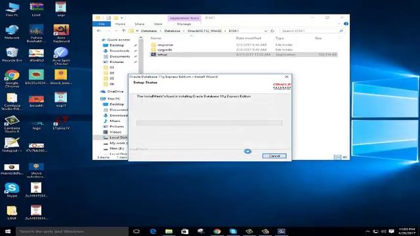Click the volume icon in system tray
The image size is (420, 236).
(x=383, y=231)
